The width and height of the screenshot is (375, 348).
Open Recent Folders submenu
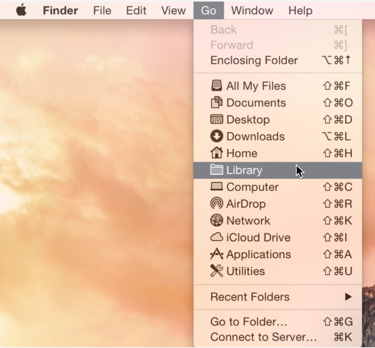278,297
